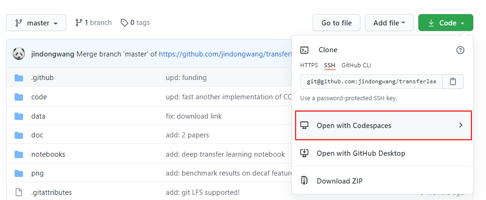Open the 1 branch link
Image resolution: width=486 pixels, height=200 pixels.
(93, 23)
